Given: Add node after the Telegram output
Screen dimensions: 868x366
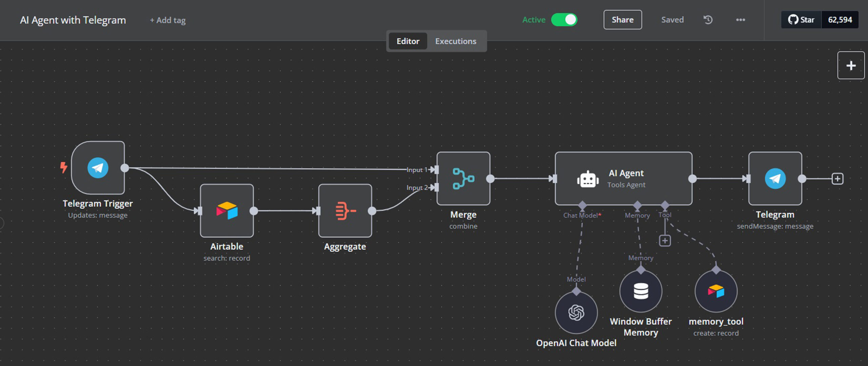Looking at the screenshot, I should pyautogui.click(x=837, y=179).
